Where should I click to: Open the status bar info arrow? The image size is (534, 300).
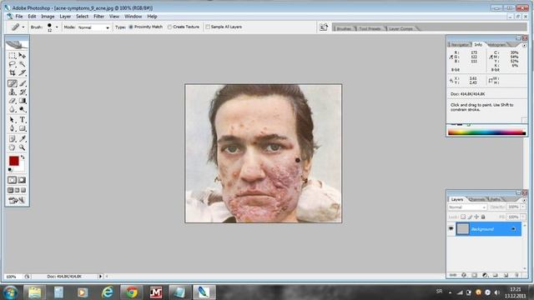[100, 277]
